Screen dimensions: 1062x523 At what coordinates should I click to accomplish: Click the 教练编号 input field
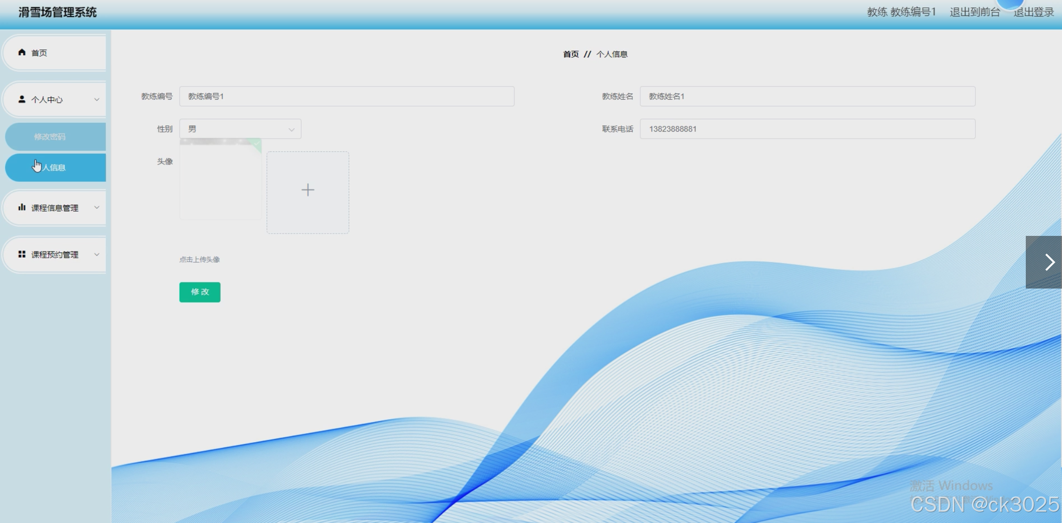click(346, 96)
